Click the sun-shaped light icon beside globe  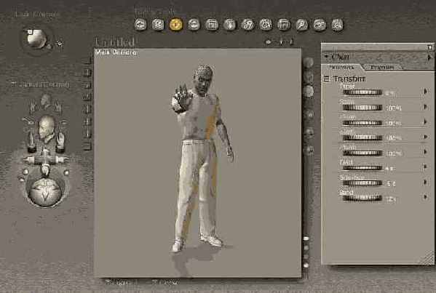pyautogui.click(x=59, y=43)
